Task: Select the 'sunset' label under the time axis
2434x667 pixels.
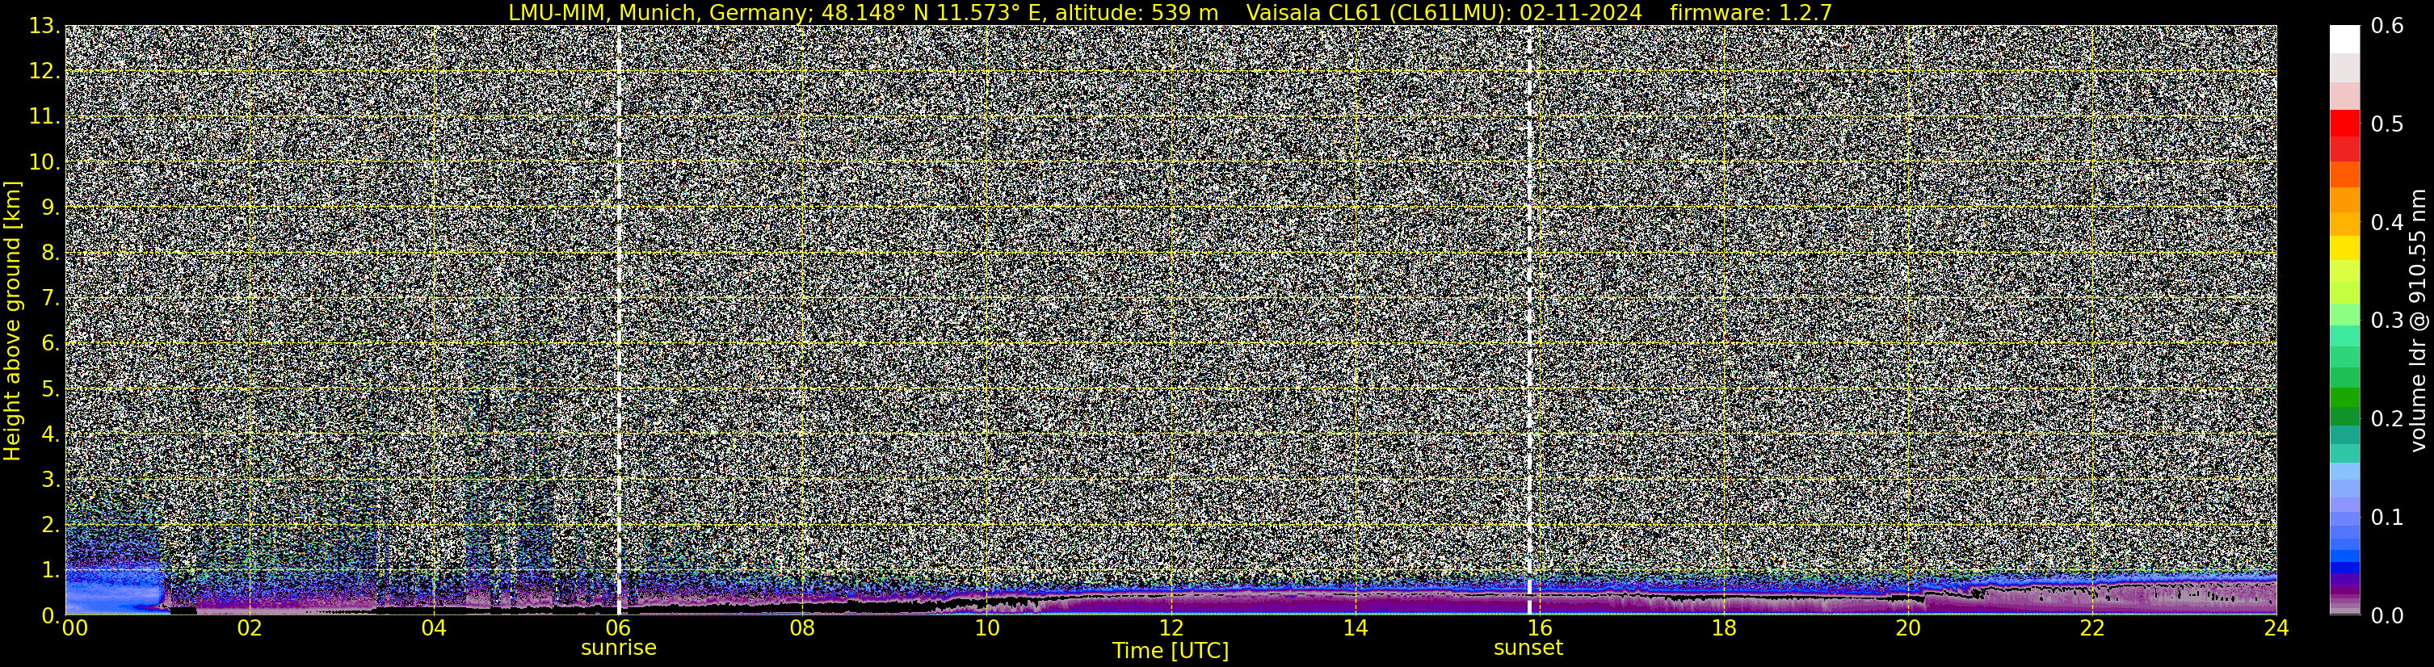Action: coord(1528,648)
